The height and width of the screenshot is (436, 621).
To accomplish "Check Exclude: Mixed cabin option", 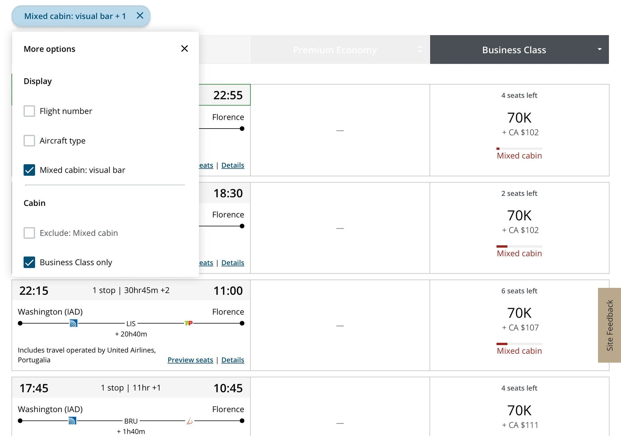I will [29, 233].
